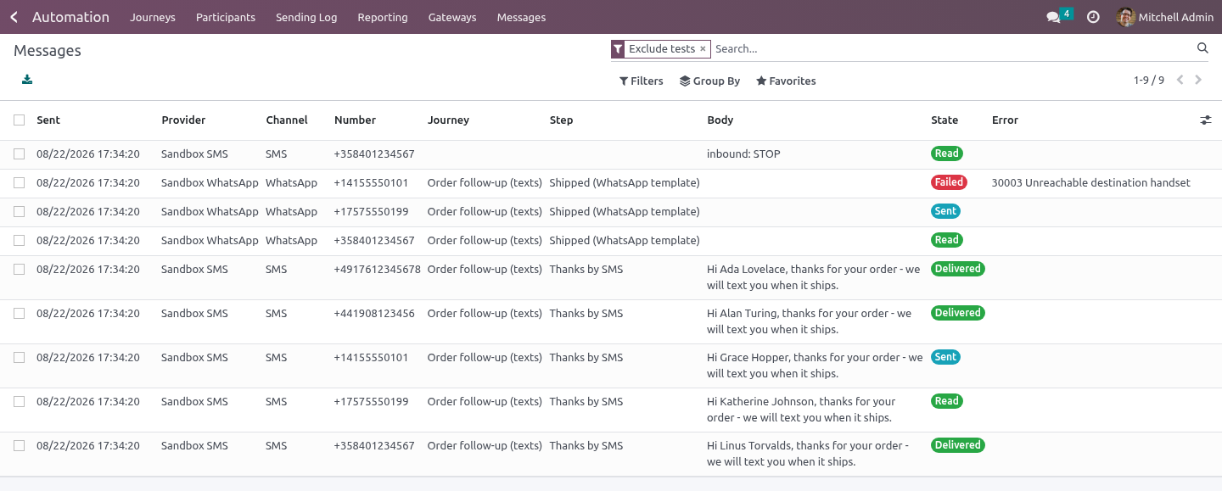
Task: Click number +4917612345678
Action: pyautogui.click(x=377, y=270)
